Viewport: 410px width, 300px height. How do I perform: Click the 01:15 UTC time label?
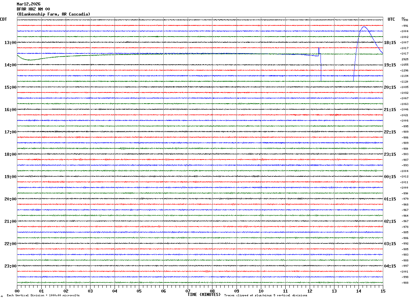click(390, 199)
